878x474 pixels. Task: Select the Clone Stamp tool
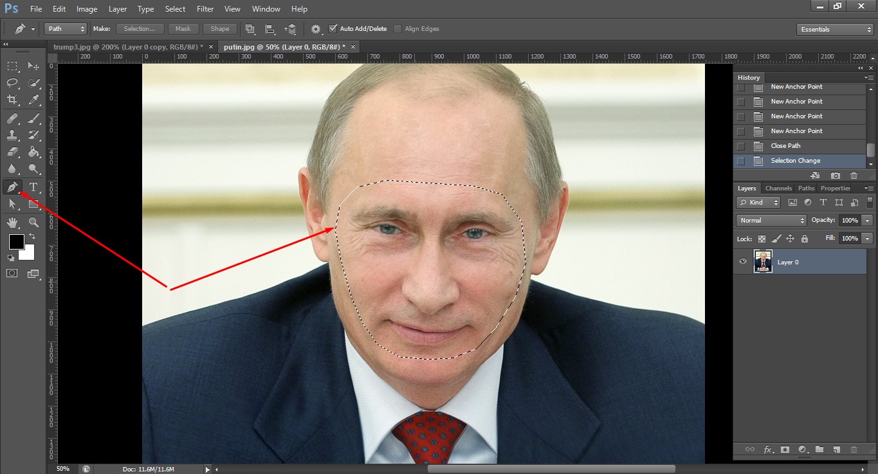(x=12, y=135)
